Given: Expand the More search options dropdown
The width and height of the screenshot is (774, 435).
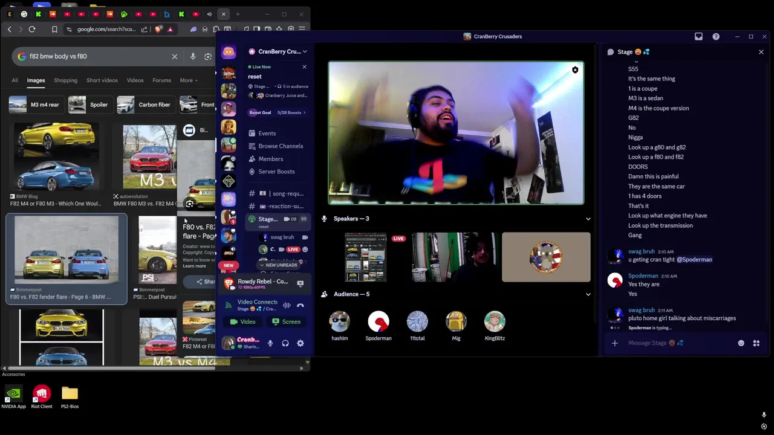Looking at the screenshot, I should click(x=188, y=80).
